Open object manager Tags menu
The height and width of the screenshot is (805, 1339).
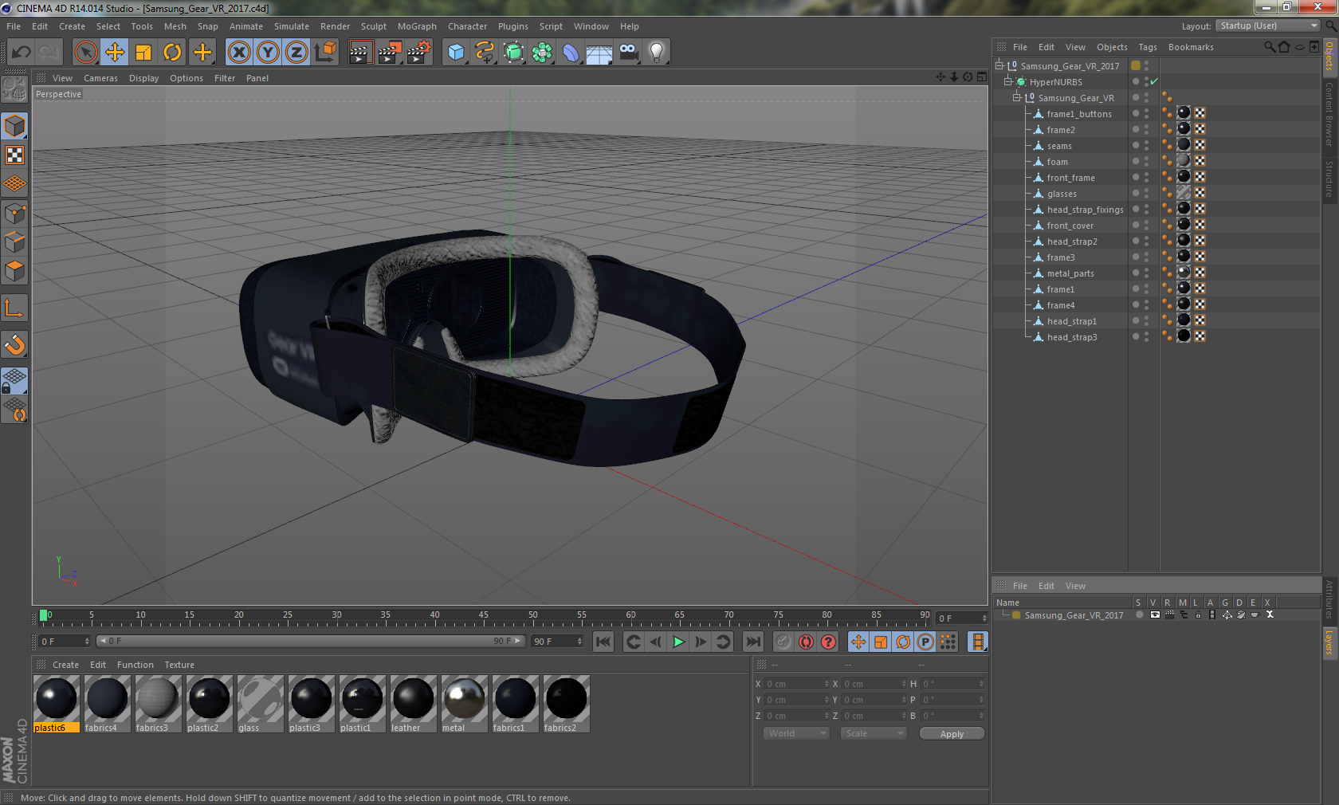(x=1148, y=47)
